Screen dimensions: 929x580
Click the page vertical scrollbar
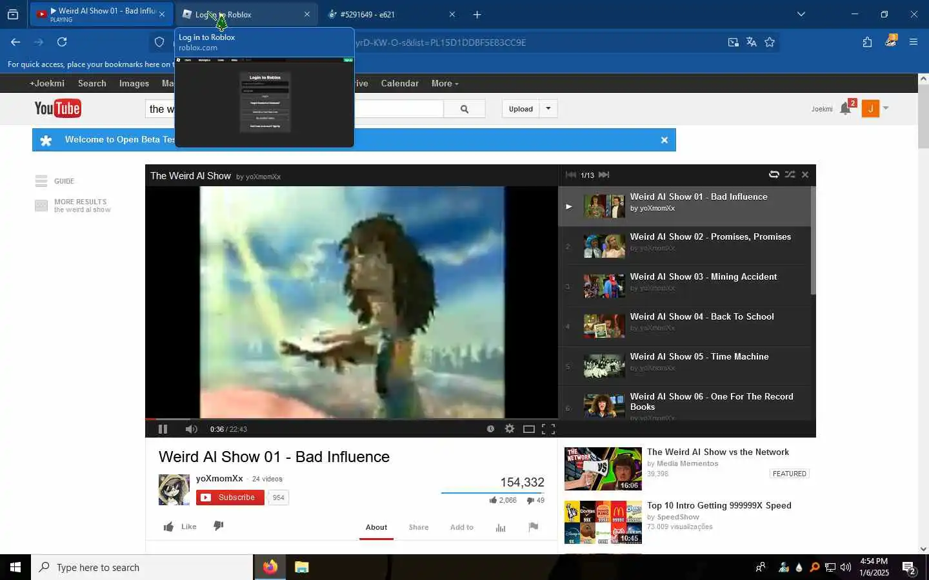click(923, 116)
